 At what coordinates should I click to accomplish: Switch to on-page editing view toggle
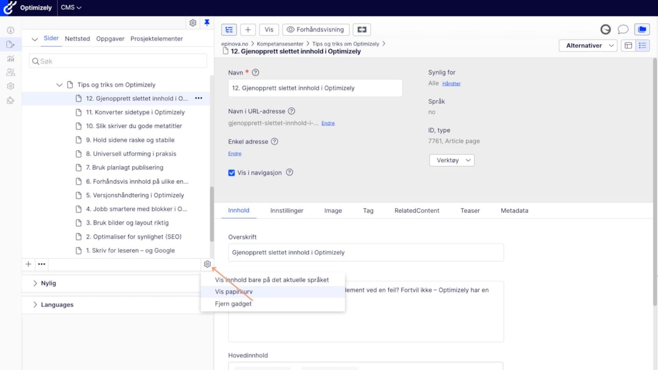pyautogui.click(x=628, y=45)
